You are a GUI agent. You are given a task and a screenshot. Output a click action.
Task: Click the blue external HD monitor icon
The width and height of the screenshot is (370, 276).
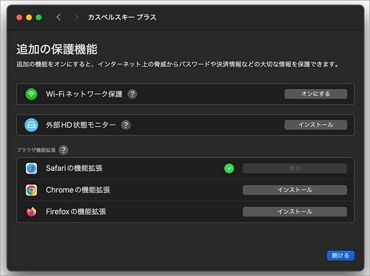coord(31,125)
